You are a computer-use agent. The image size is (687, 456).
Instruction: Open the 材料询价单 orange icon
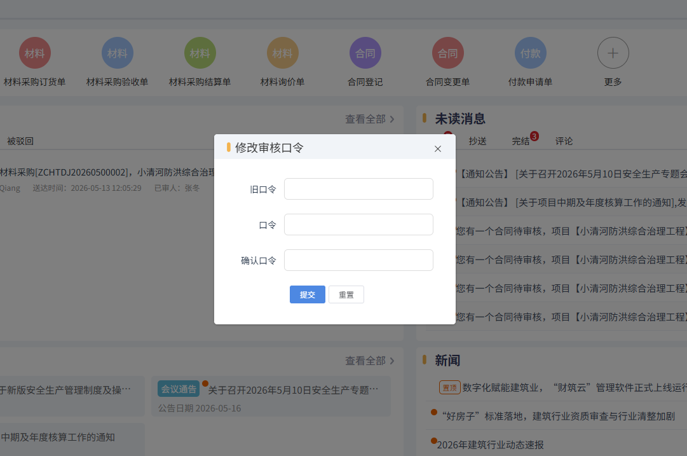(283, 53)
